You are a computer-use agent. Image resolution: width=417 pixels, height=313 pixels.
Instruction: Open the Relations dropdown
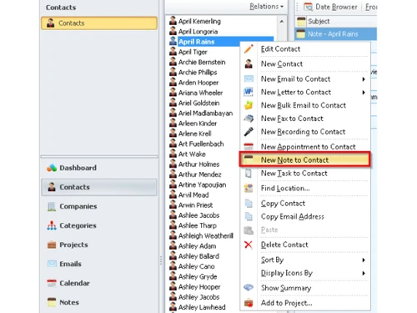coord(266,7)
